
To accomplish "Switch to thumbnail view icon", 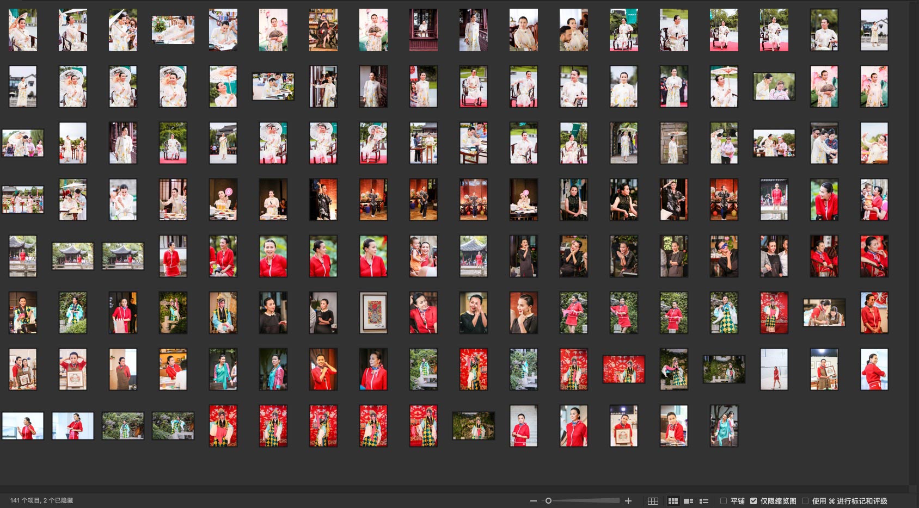I will [x=673, y=501].
